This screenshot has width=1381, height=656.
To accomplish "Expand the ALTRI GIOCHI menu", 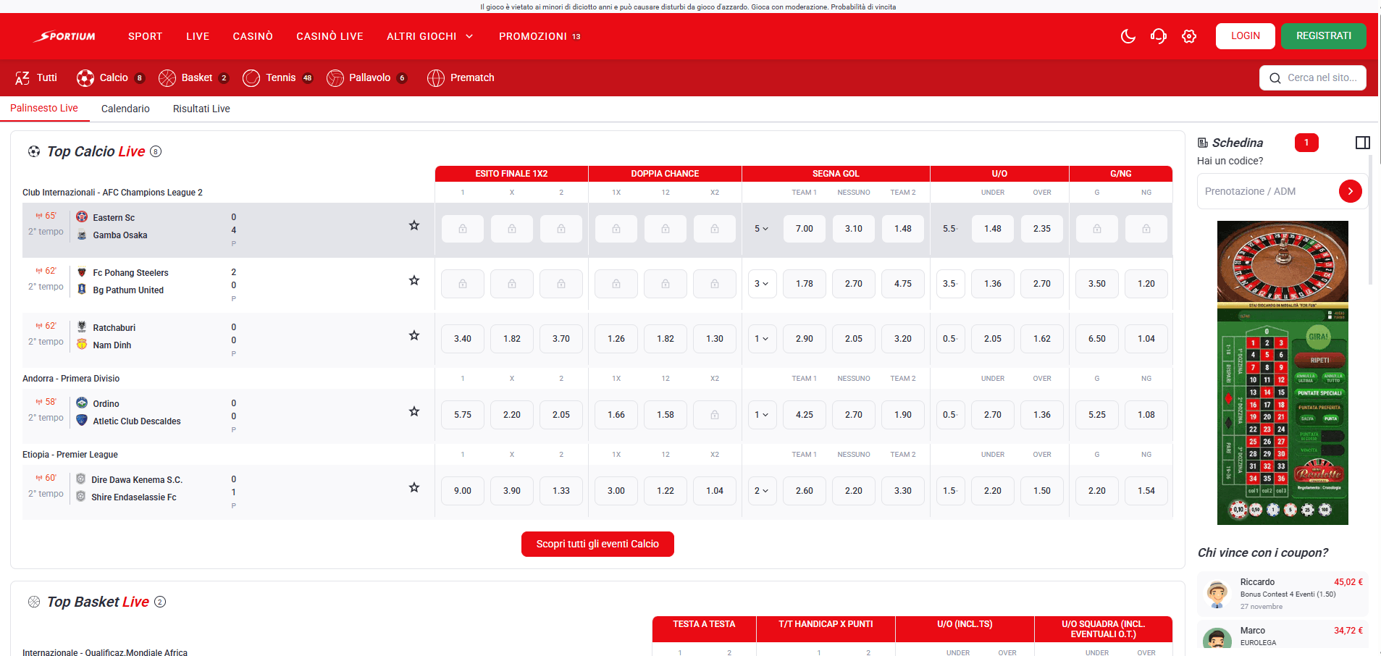I will [429, 36].
